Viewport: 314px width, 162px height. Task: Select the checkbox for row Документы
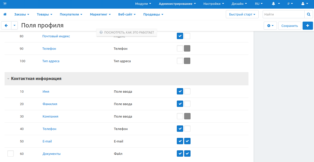[10, 154]
